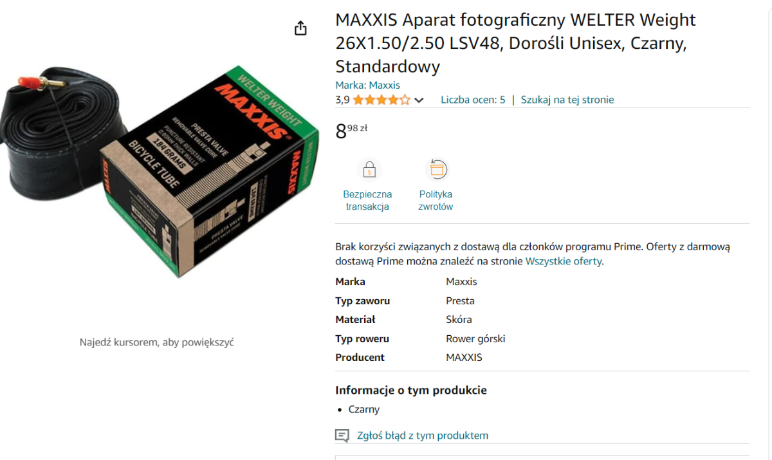Image resolution: width=772 pixels, height=460 pixels.
Task: Click the MAXXIS WELTER Weight product title
Action: (515, 43)
